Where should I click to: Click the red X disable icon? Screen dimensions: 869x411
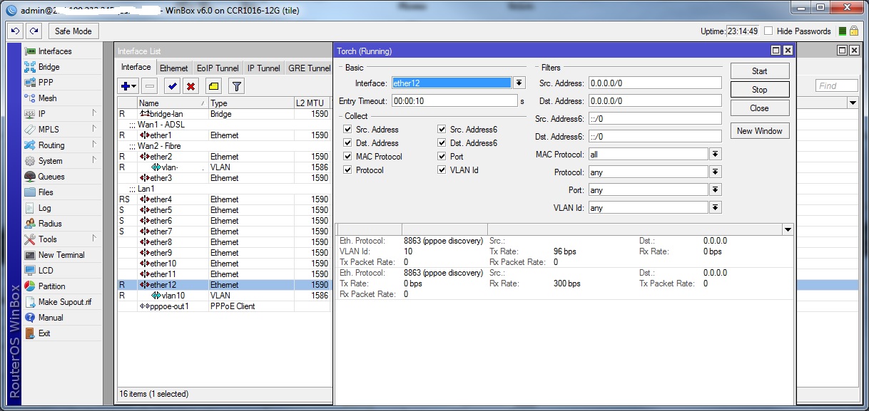click(190, 86)
